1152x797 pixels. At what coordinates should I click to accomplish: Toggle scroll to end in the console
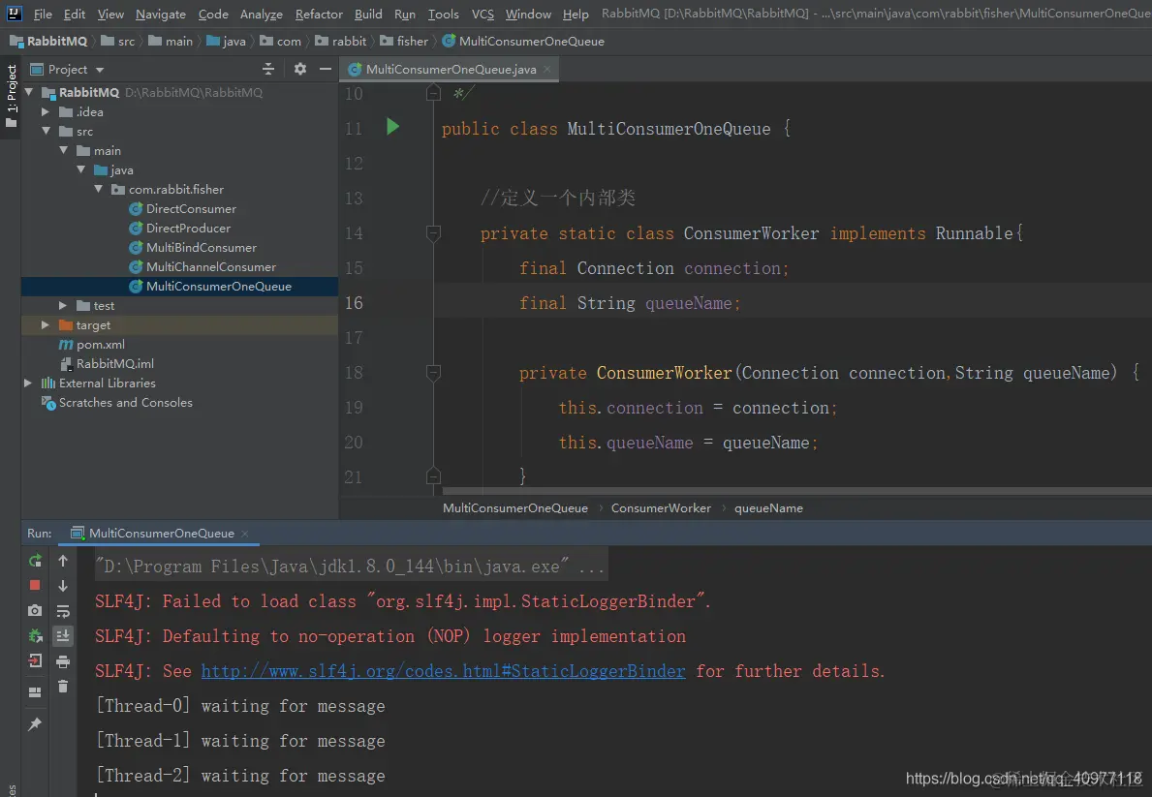click(x=63, y=636)
